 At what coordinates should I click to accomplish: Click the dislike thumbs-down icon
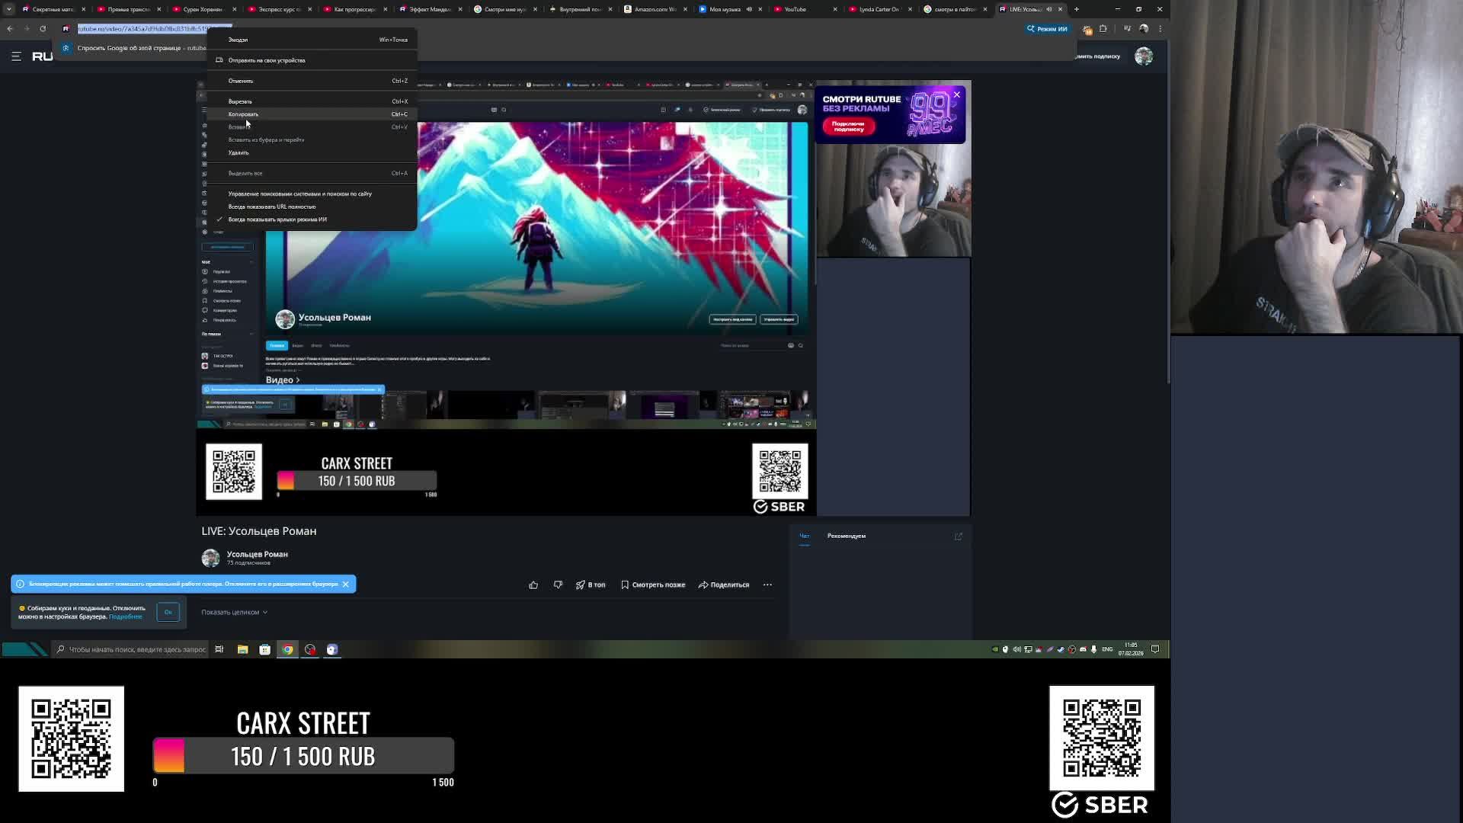[558, 584]
